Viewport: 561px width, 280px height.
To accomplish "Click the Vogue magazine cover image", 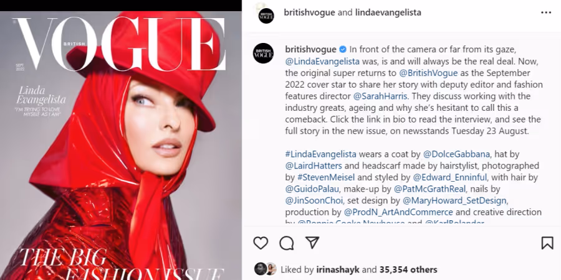I will click(121, 146).
